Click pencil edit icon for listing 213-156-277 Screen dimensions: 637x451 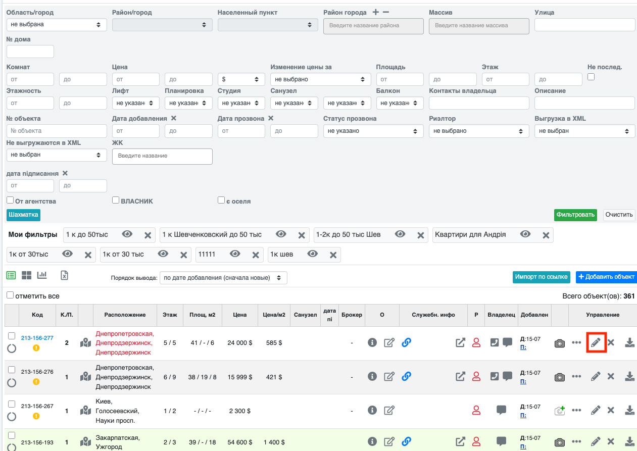596,342
